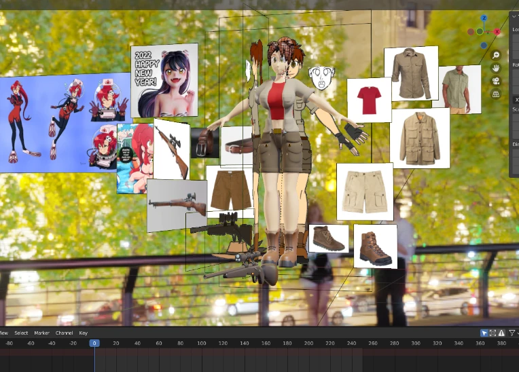This screenshot has height=372, width=519.
Task: Select the low brown ankle boot reference image
Action: coord(329,238)
